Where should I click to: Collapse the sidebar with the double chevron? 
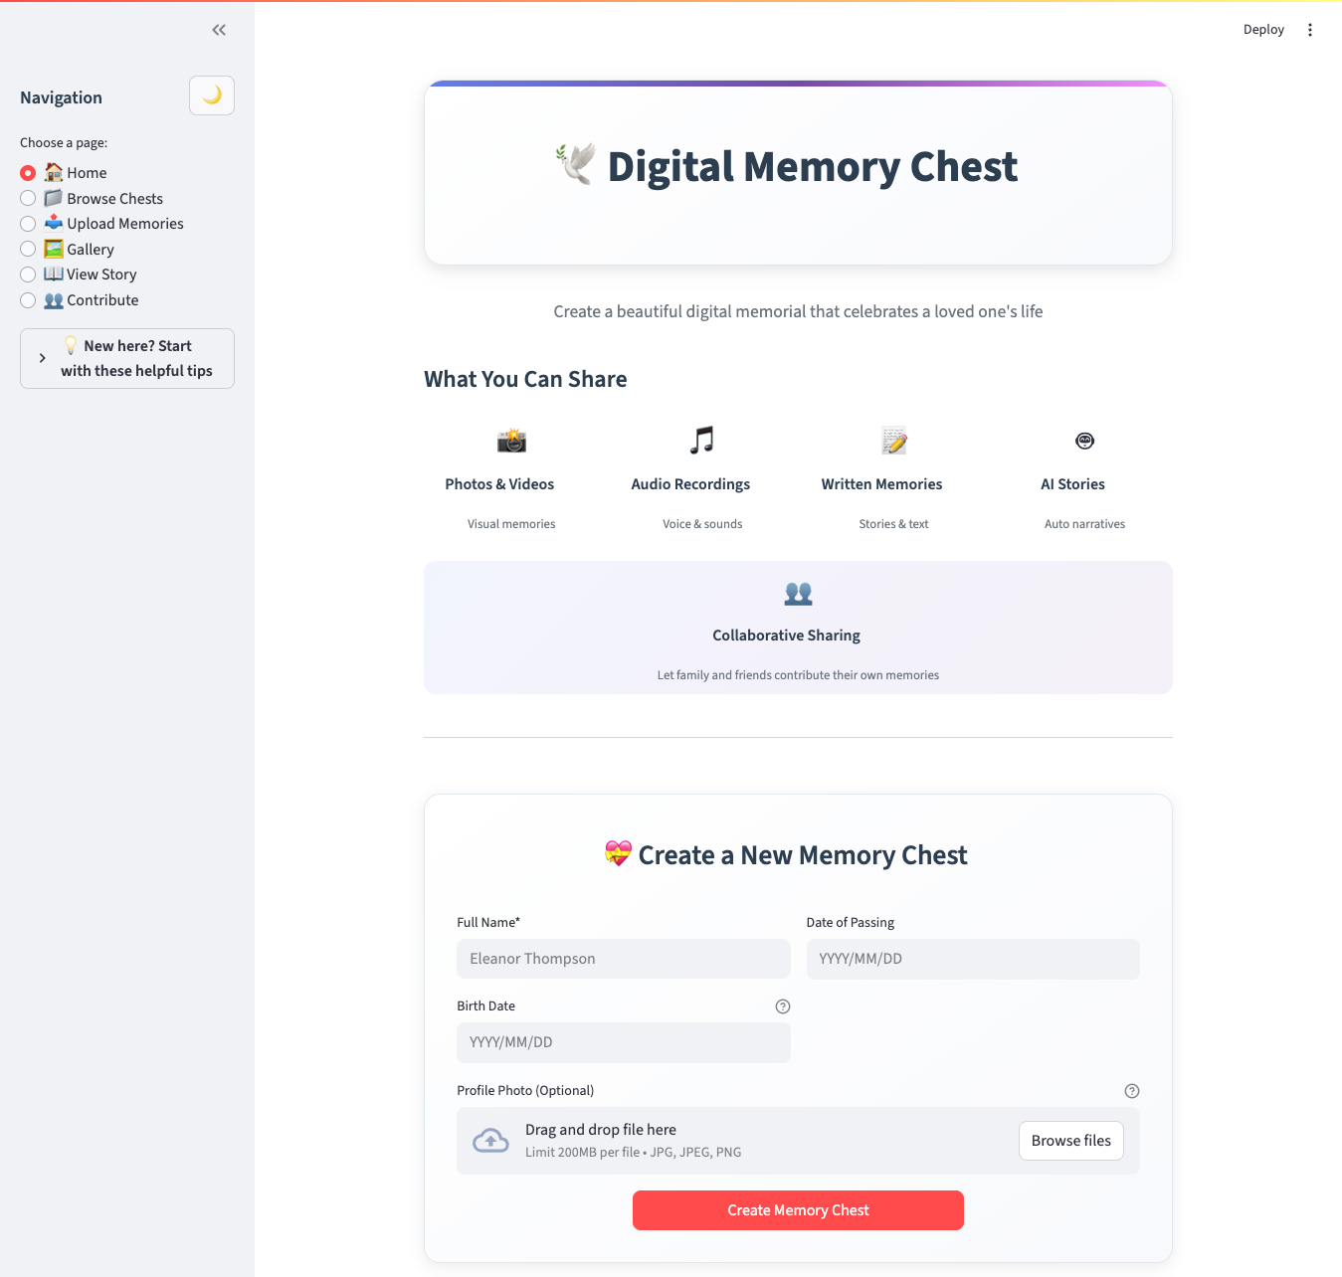[219, 30]
